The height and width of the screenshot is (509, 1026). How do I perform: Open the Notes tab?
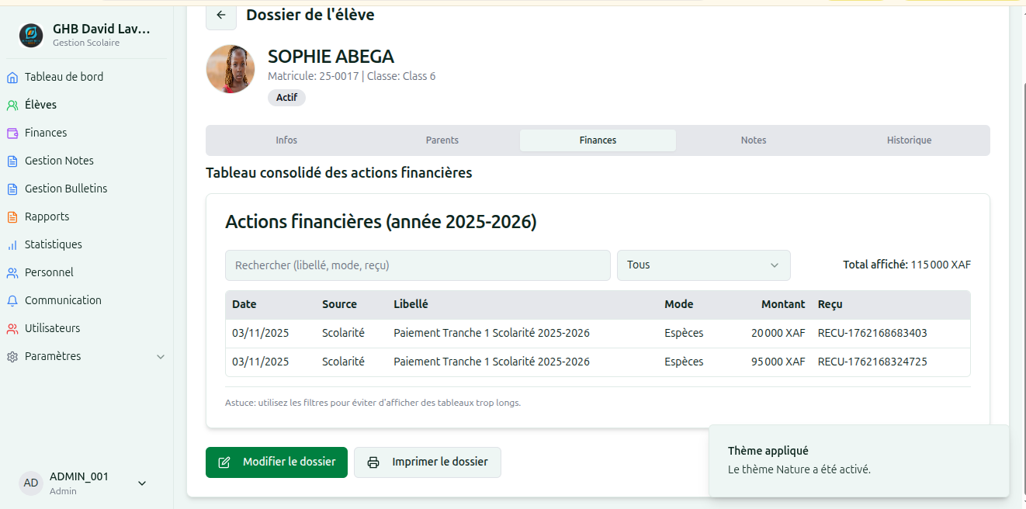click(754, 140)
